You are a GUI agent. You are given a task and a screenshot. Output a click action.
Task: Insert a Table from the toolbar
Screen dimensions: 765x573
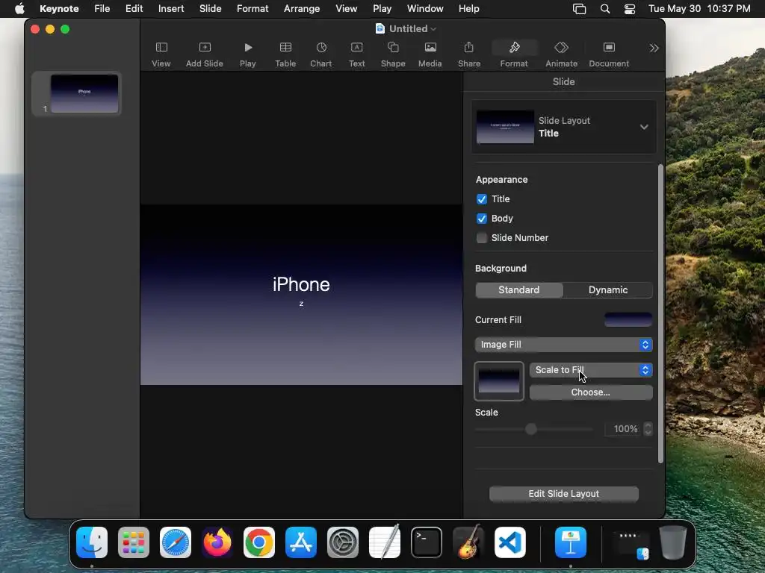tap(285, 54)
